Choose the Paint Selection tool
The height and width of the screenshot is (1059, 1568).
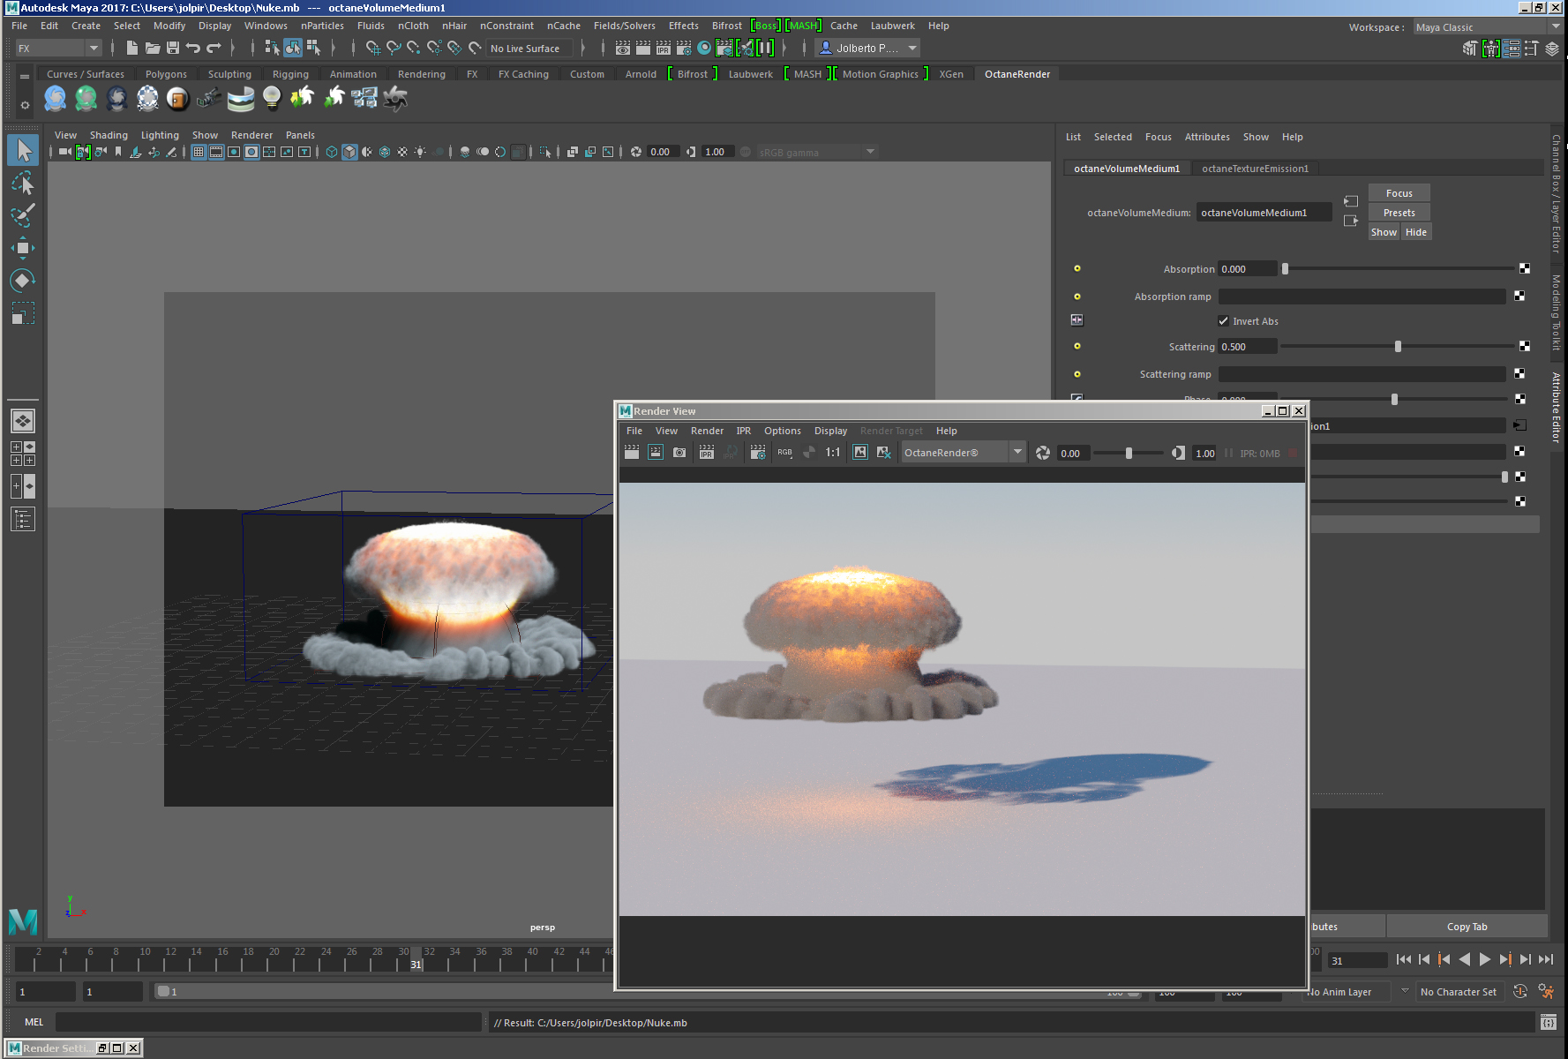point(23,215)
